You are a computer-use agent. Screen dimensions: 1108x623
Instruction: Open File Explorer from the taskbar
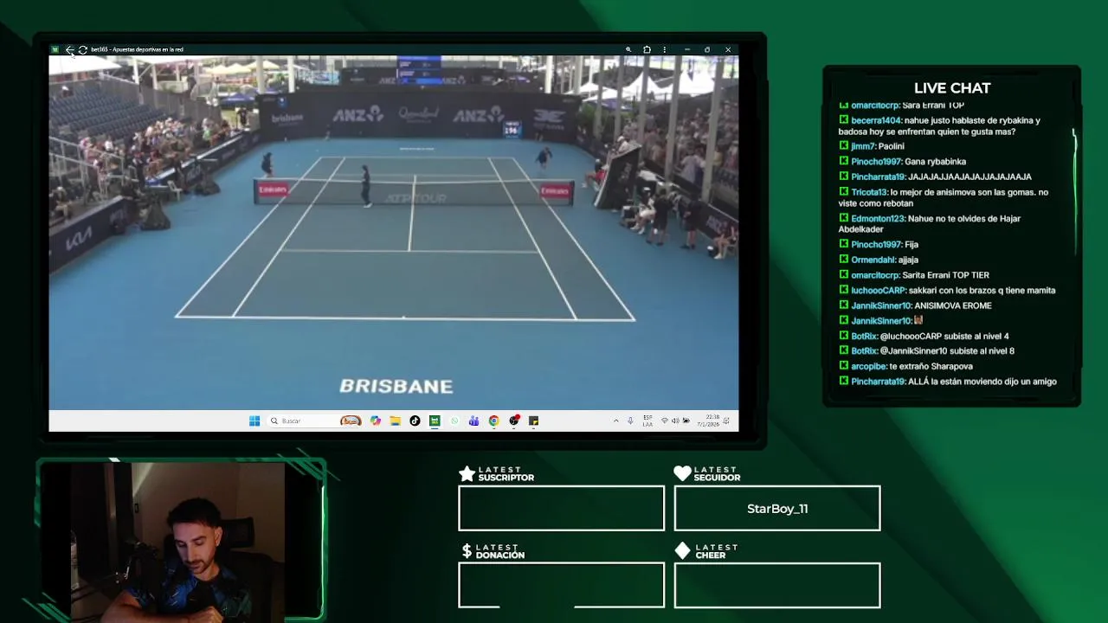click(395, 421)
